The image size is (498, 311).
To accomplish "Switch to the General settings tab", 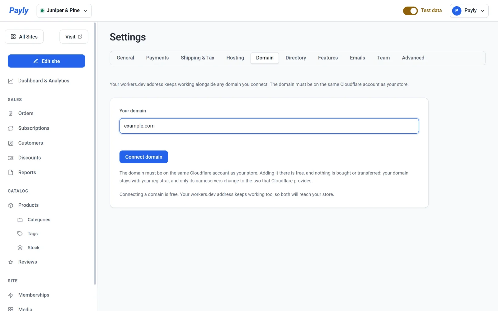I will (x=125, y=58).
